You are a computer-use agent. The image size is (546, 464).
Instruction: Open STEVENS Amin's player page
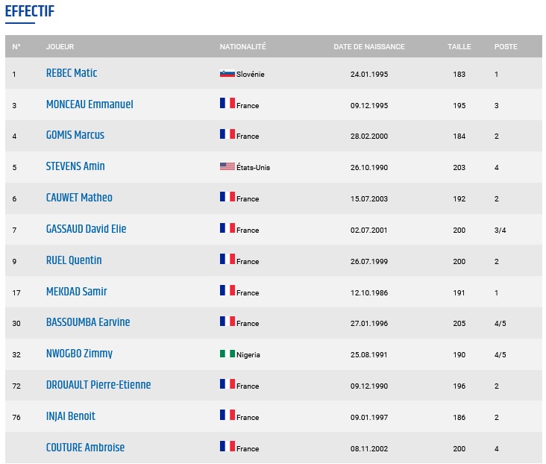point(75,166)
